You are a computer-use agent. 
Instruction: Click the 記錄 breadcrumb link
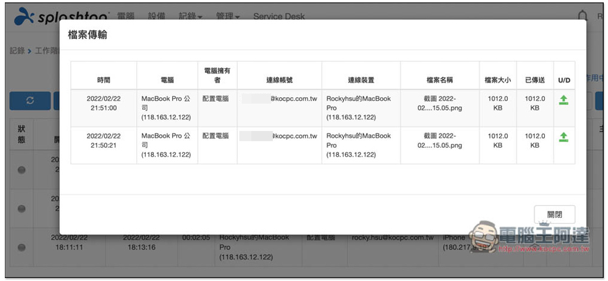click(x=16, y=51)
